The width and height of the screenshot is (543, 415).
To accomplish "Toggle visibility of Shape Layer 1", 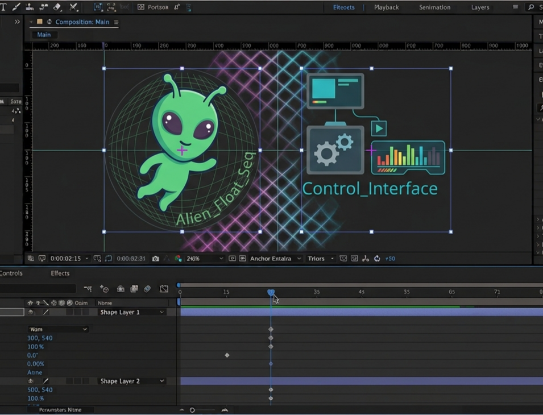I will click(x=31, y=312).
